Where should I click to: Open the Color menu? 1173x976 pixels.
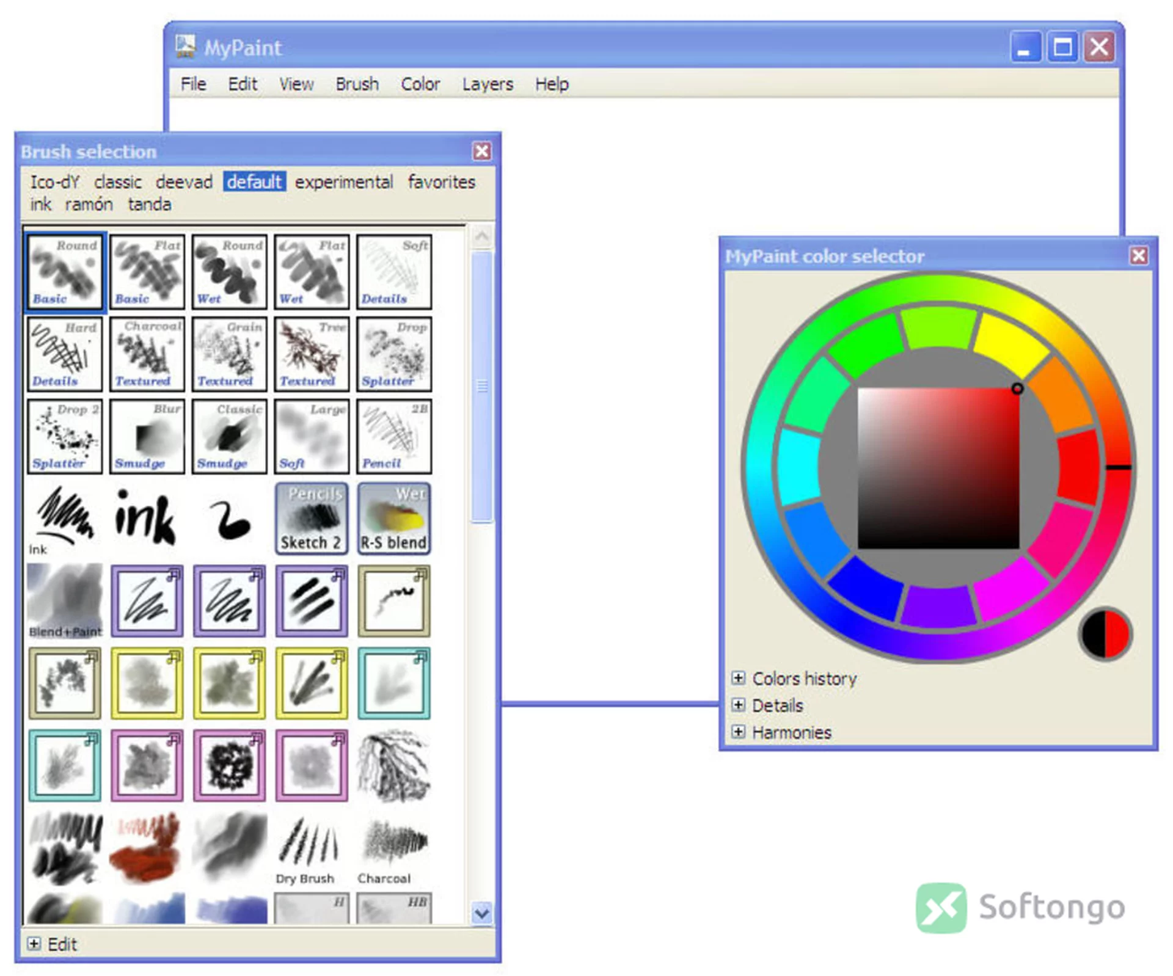420,84
